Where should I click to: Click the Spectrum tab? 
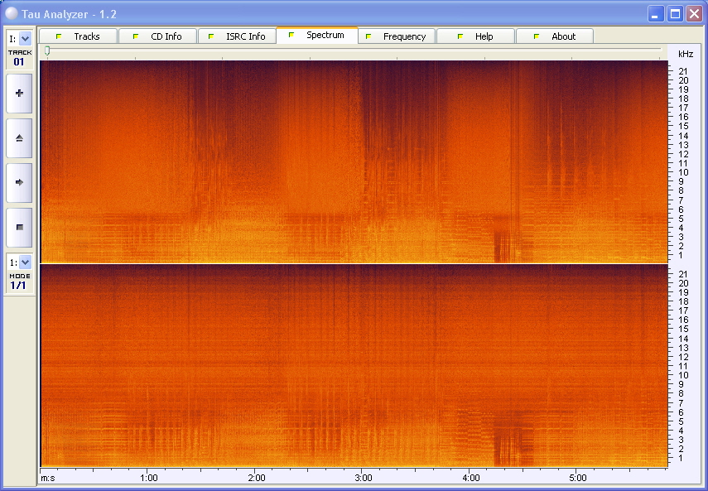(x=317, y=35)
